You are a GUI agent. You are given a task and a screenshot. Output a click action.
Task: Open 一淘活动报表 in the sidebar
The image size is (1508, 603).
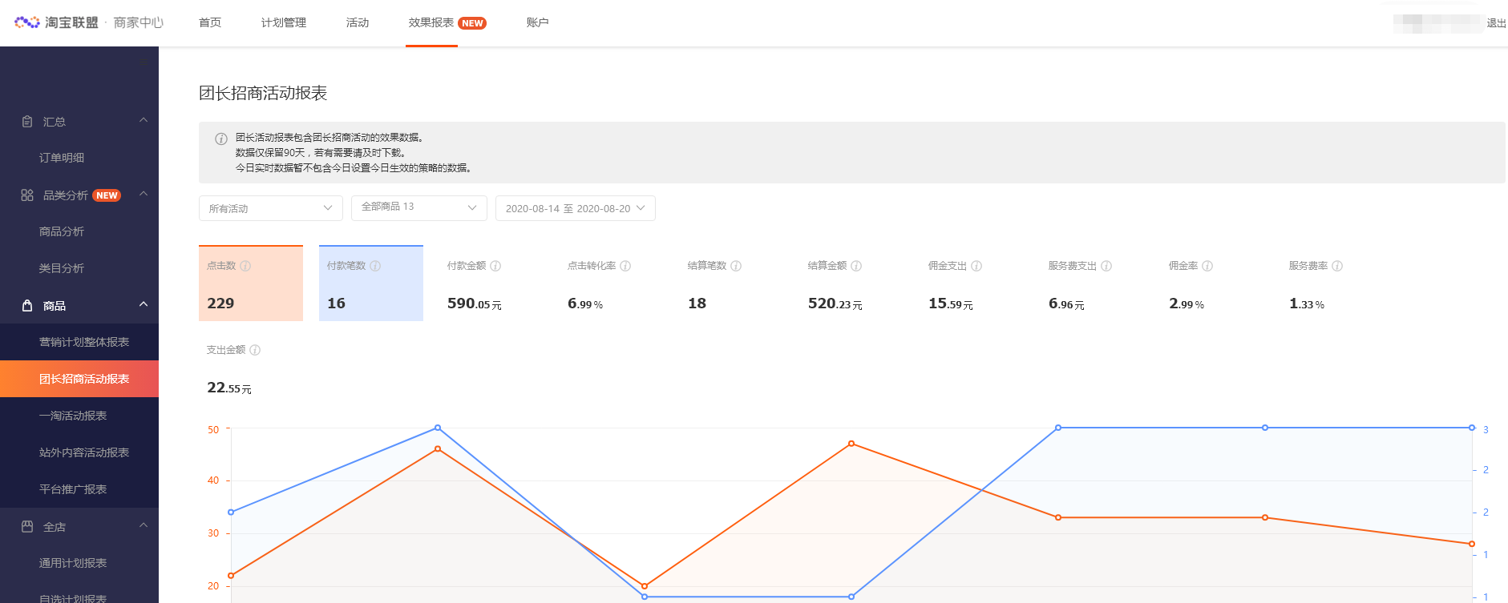tap(73, 416)
